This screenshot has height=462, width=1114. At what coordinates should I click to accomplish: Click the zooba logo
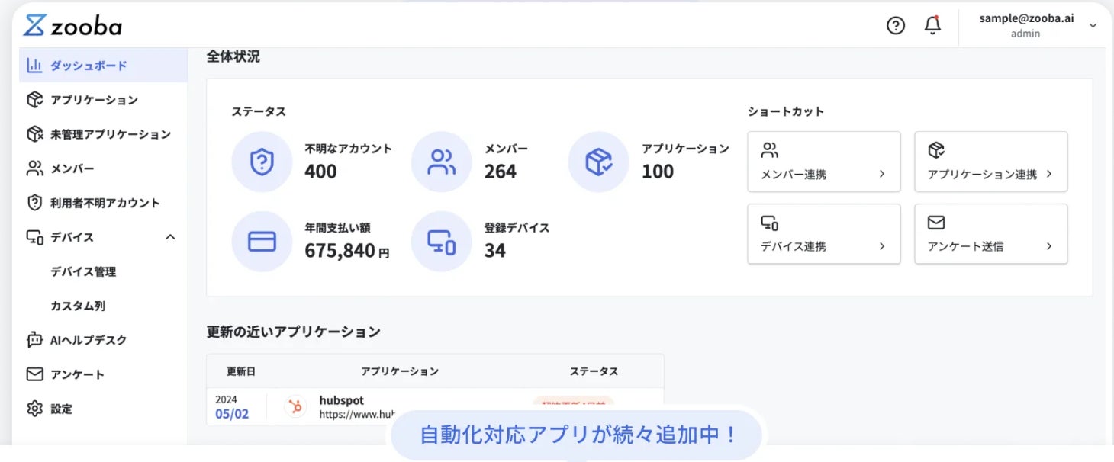(x=72, y=26)
